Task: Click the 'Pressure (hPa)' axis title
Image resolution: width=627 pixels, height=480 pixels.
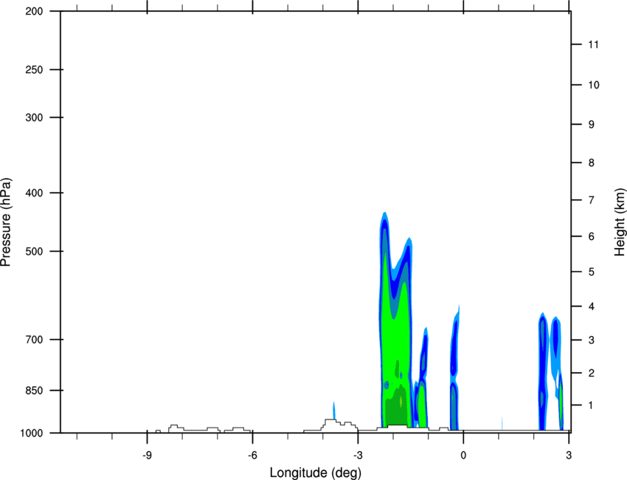Action: (x=6, y=222)
